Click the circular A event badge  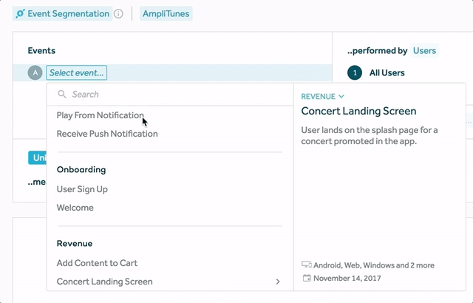[34, 72]
